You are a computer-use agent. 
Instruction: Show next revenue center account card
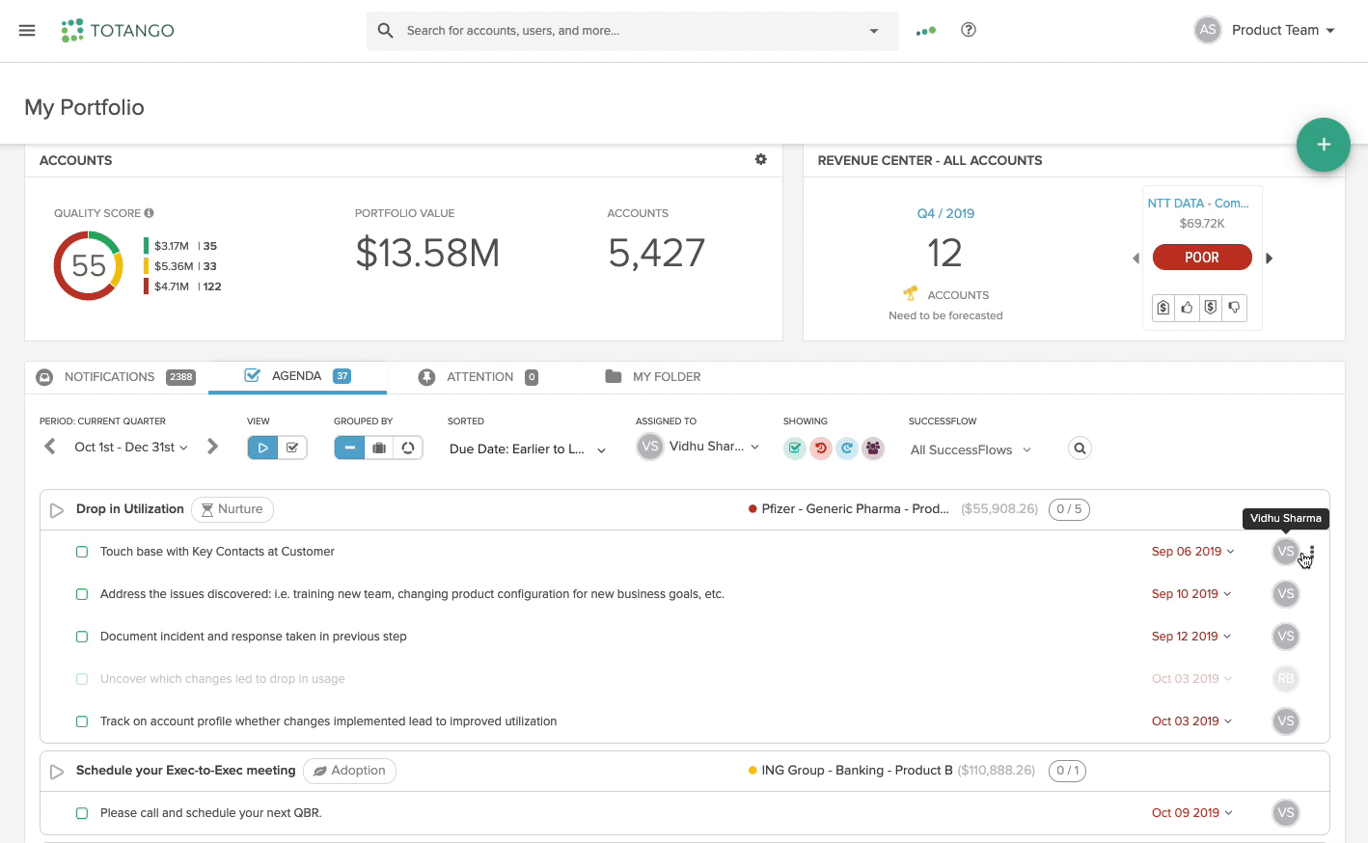pyautogui.click(x=1270, y=258)
